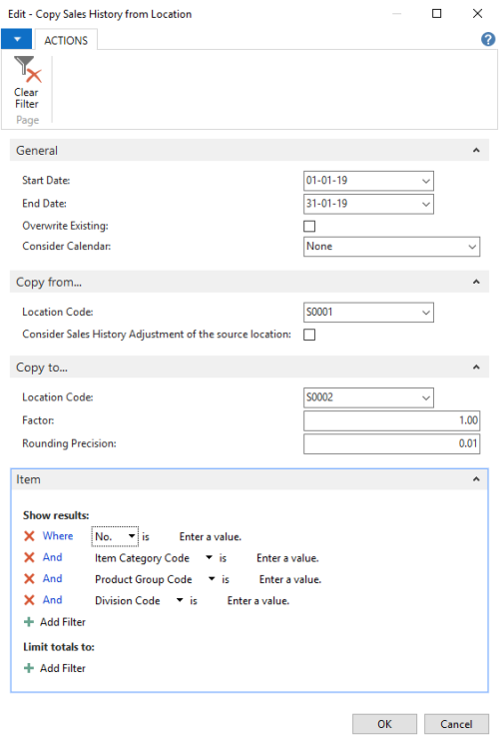This screenshot has width=499, height=744.
Task: Add a filter under Limit totals to
Action: (x=55, y=668)
